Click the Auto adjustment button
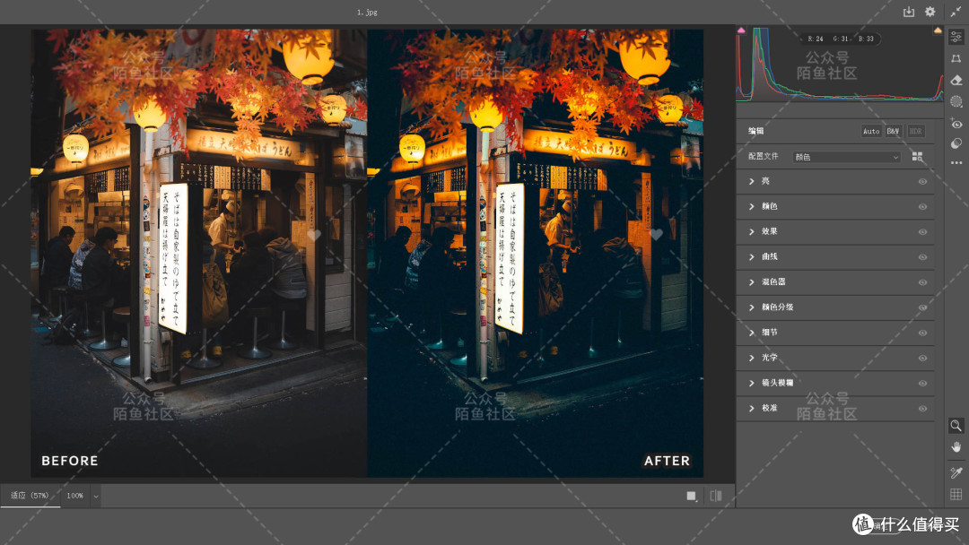969x545 pixels. (871, 131)
